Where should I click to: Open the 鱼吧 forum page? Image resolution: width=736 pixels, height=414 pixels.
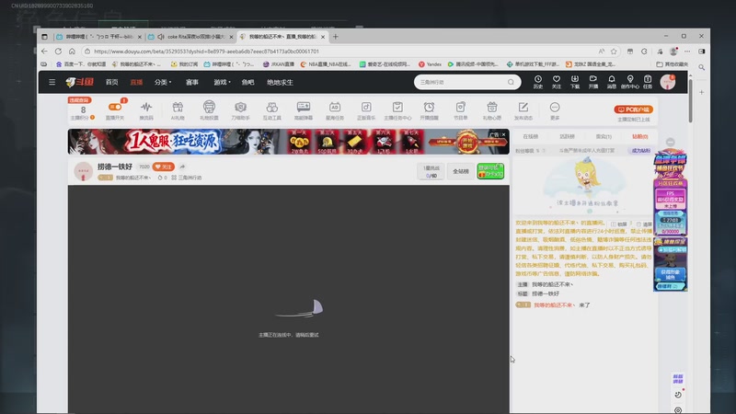tap(247, 82)
